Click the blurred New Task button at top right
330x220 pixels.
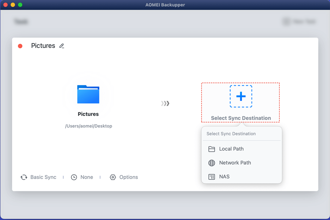299,22
